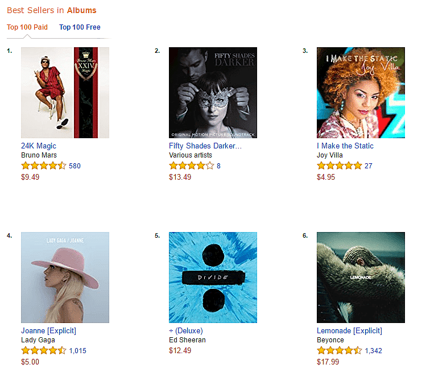430x385 pixels.
Task: Click the Fifty Shades Darker cover art
Action: pyautogui.click(x=213, y=93)
